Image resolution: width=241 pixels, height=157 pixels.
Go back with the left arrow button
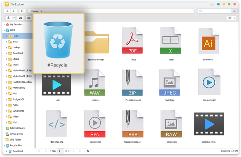(x=7, y=11)
